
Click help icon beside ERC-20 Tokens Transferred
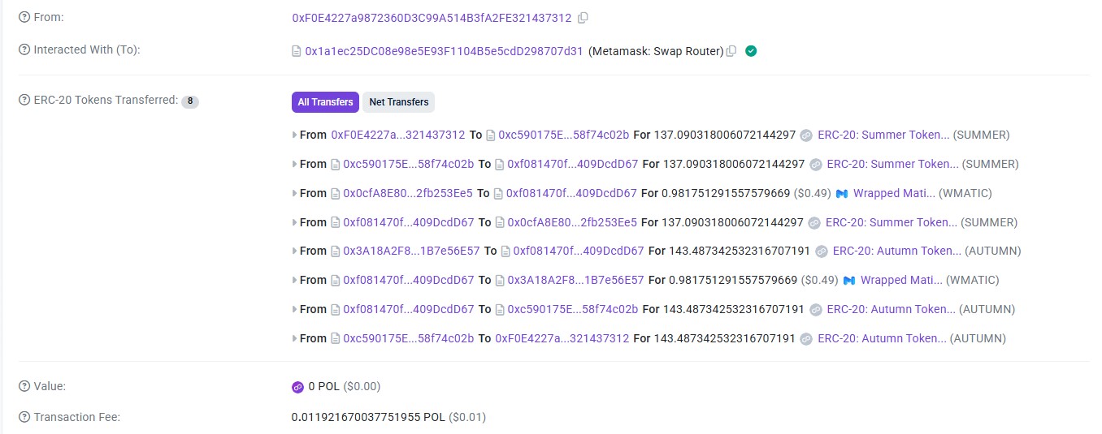[24, 101]
